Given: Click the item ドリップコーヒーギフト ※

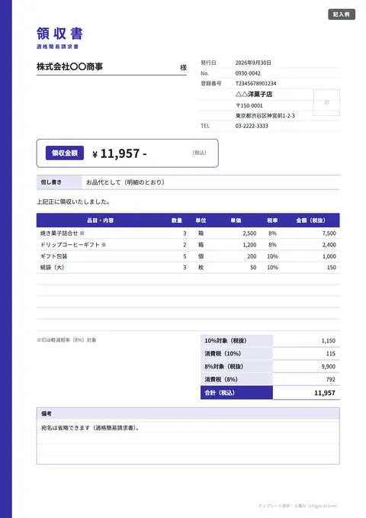Looking at the screenshot, I should [x=73, y=245].
